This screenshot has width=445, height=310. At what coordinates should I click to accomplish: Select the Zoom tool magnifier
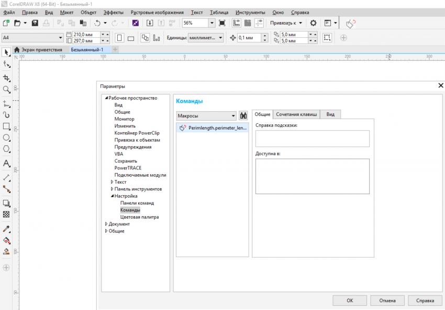pos(6,89)
